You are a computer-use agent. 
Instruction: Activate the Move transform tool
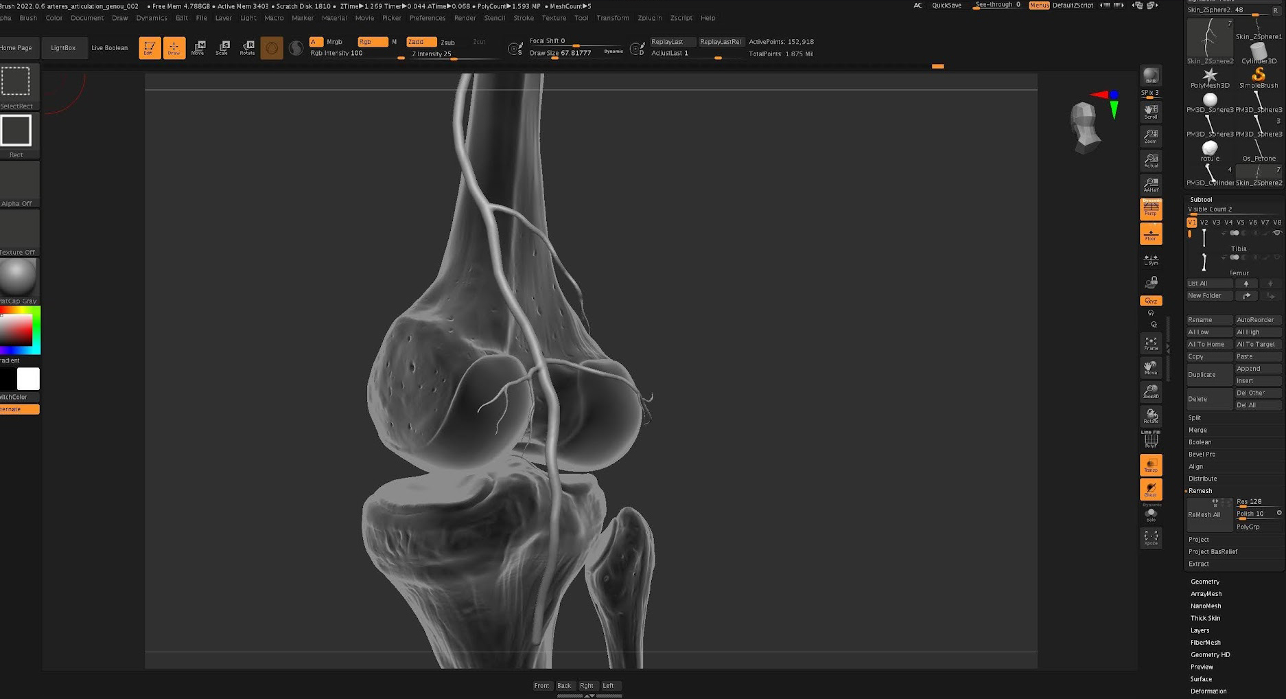[x=198, y=47]
